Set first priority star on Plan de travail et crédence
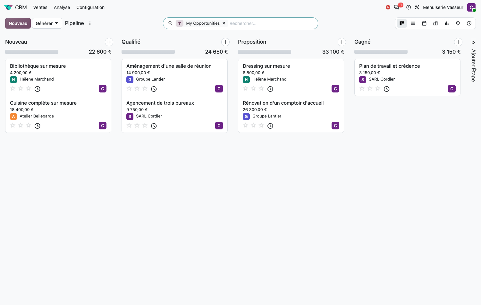 click(362, 89)
